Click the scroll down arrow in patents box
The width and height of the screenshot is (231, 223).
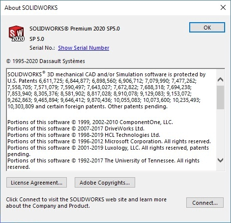[221, 160]
